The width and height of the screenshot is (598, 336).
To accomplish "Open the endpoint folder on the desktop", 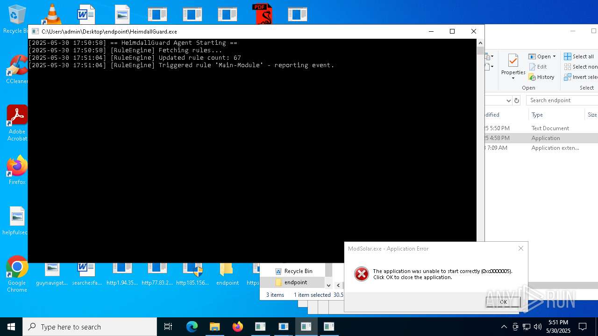I will click(x=227, y=274).
